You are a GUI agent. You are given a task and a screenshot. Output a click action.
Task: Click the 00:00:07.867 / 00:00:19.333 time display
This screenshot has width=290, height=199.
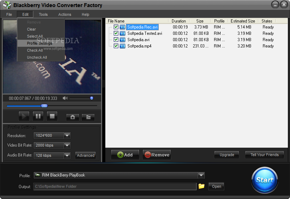click(33, 98)
